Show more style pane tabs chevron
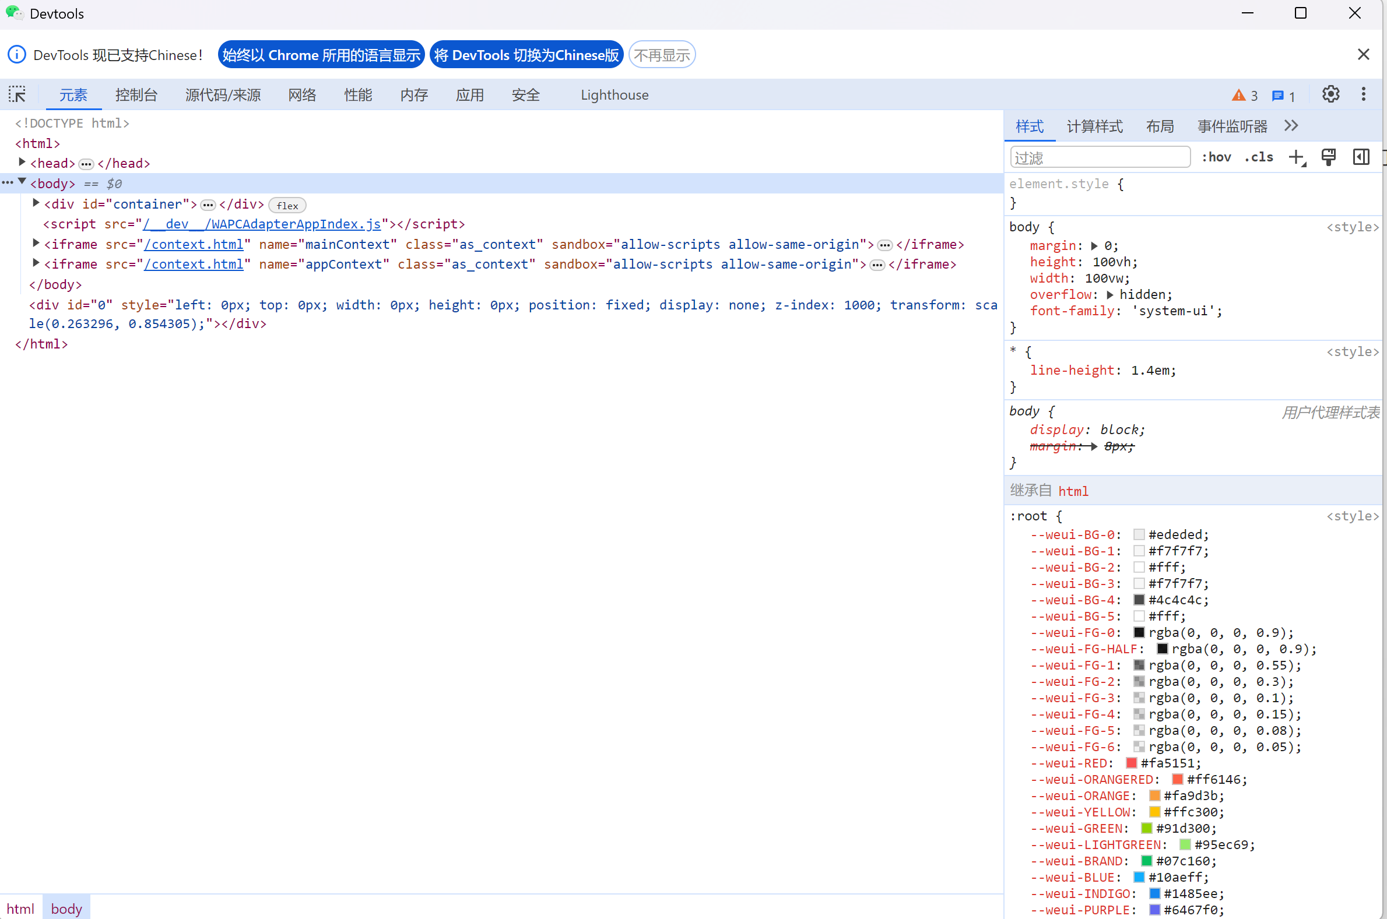1387x919 pixels. 1291,126
